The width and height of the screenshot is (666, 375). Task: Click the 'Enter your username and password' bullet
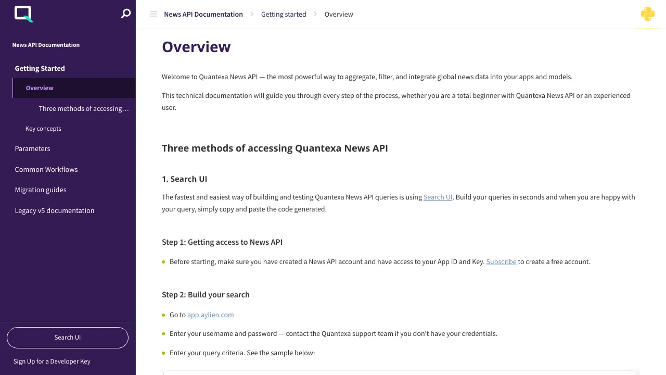click(334, 333)
